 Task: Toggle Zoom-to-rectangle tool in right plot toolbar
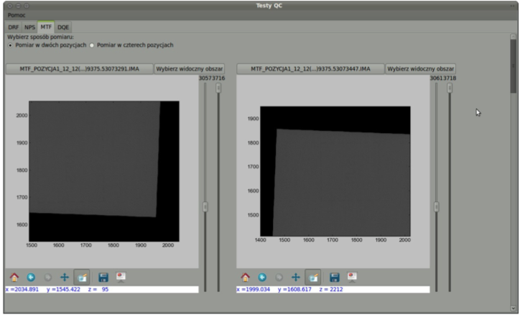pos(313,276)
